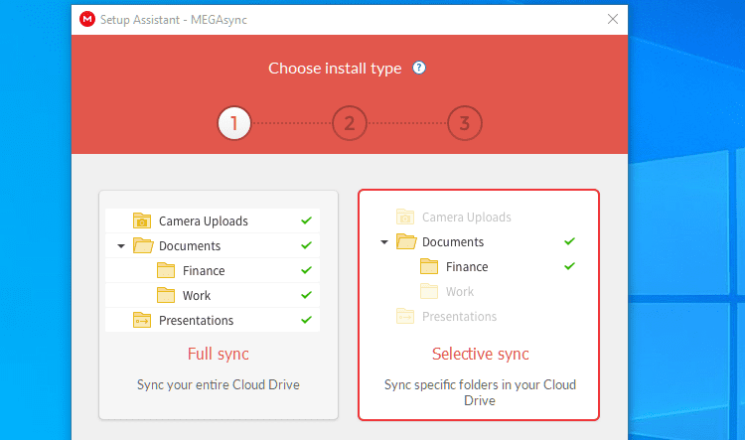
Task: Click 'Finance' label in Selective sync
Action: [467, 267]
